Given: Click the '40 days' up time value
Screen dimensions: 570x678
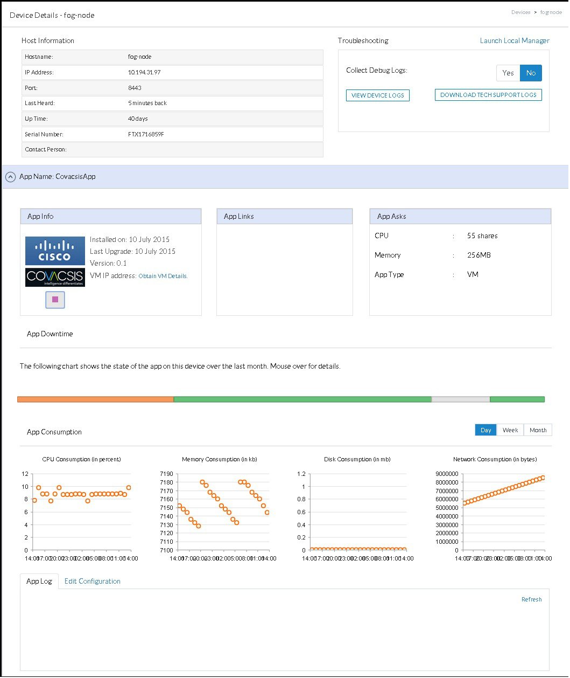Looking at the screenshot, I should coord(138,119).
